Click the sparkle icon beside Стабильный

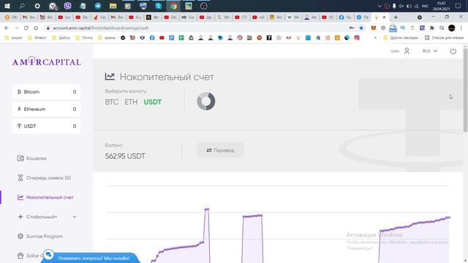[20, 217]
